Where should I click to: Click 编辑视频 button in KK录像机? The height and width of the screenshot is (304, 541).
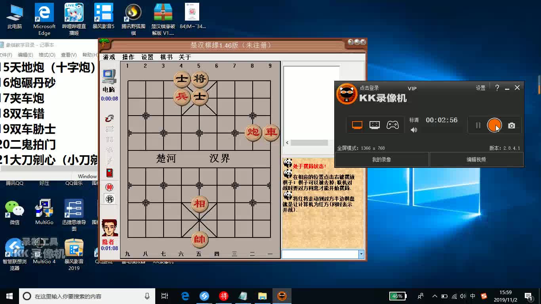tap(476, 160)
